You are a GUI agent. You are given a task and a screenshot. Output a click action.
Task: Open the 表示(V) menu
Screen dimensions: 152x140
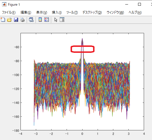click(42, 12)
